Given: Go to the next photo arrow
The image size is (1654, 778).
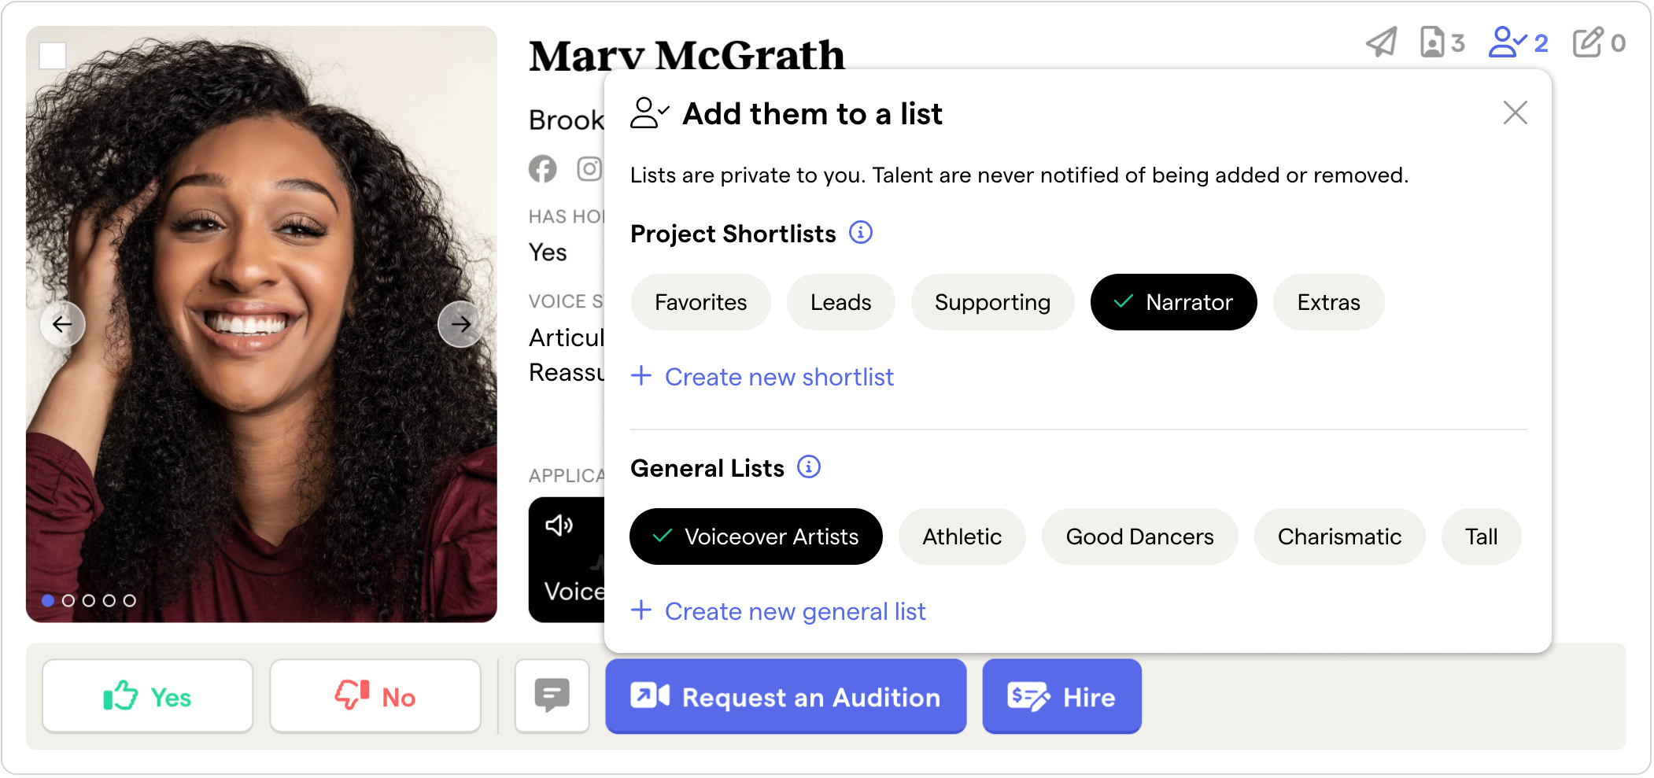Looking at the screenshot, I should point(460,324).
